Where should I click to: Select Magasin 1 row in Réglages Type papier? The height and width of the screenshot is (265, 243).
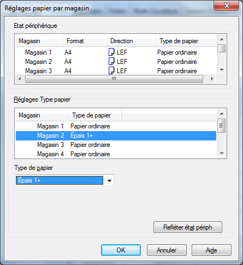point(116,126)
